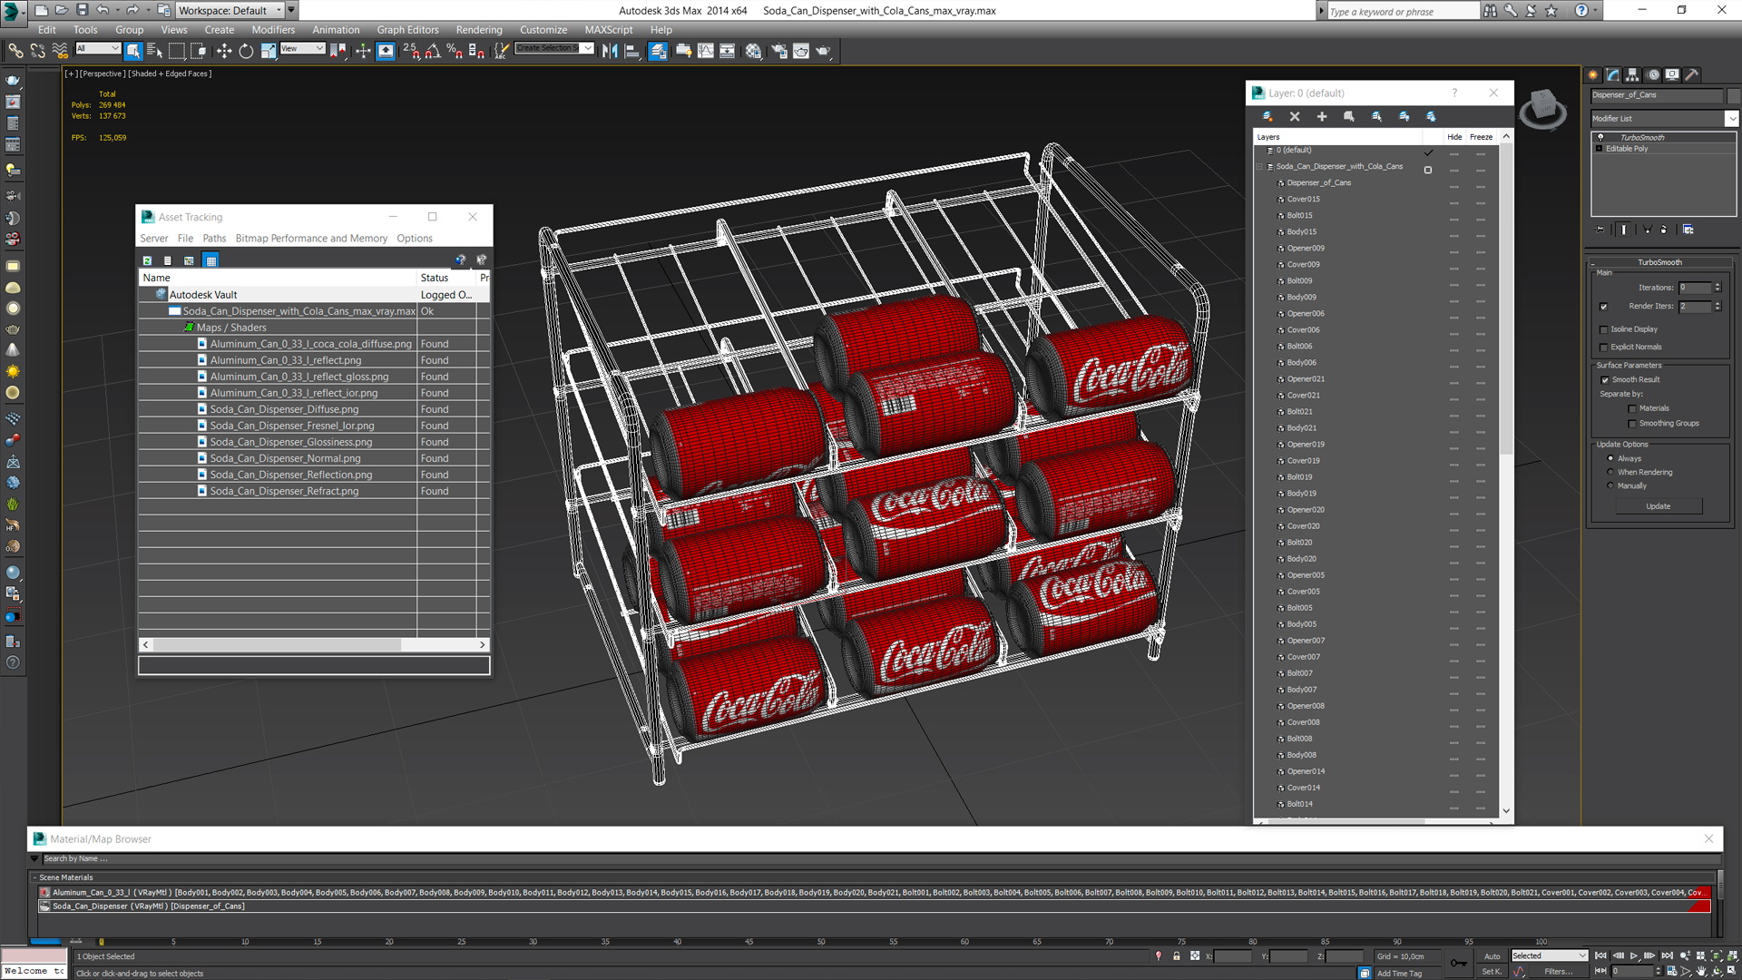Click the Align tool icon
Viewport: 1742px width, 980px height.
(x=632, y=51)
